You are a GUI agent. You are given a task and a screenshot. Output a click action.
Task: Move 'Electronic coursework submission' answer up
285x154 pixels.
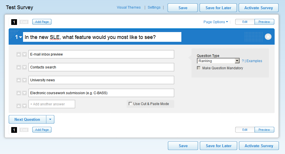click(x=19, y=93)
